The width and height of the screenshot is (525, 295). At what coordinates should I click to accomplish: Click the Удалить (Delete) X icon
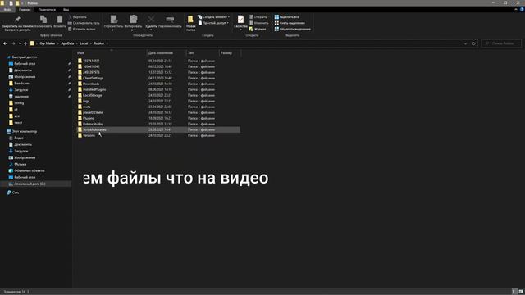151,22
